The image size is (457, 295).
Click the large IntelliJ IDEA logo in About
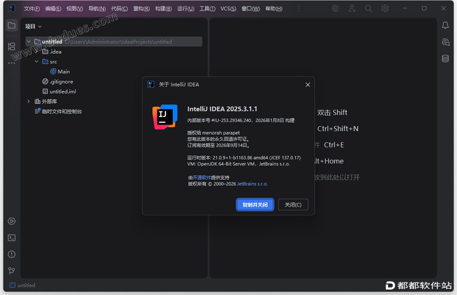[165, 117]
